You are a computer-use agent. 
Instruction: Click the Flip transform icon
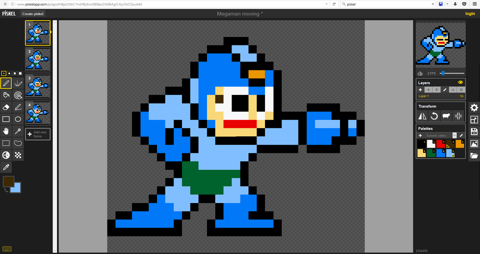click(x=422, y=116)
